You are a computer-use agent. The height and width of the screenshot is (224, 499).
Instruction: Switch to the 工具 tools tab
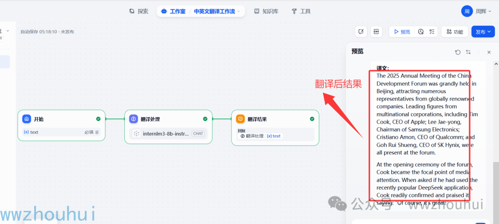[301, 12]
